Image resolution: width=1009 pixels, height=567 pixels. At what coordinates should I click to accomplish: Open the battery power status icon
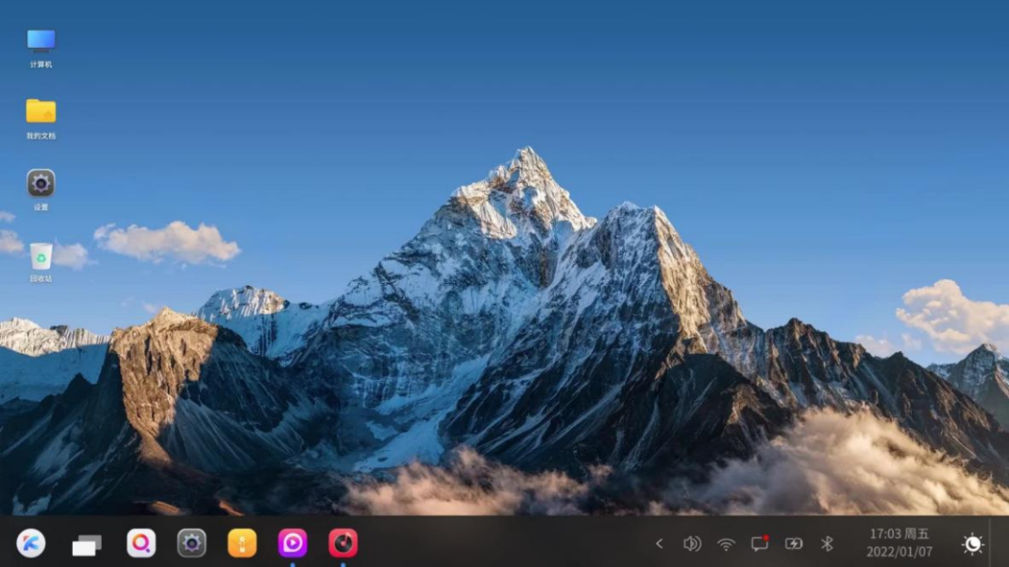(x=793, y=544)
